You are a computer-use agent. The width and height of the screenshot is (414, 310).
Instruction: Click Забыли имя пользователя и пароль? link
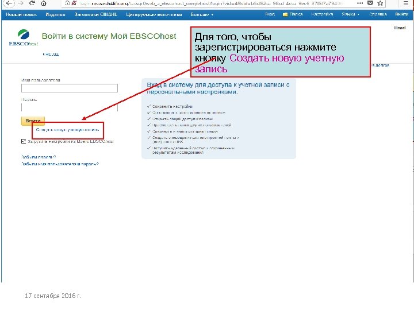[x=60, y=164]
